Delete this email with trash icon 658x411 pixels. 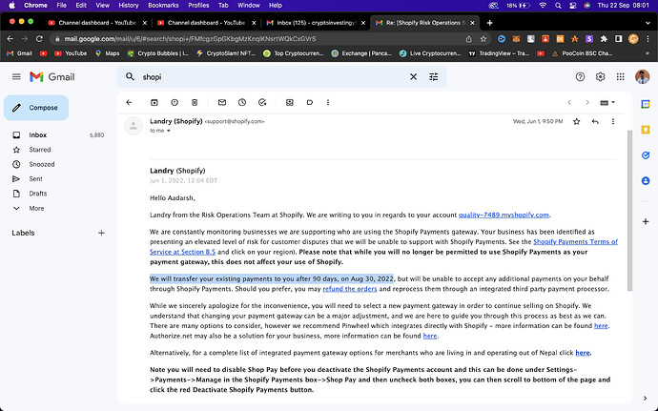(x=195, y=102)
